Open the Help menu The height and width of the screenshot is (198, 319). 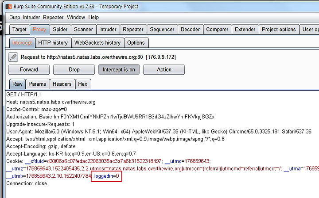point(93,17)
